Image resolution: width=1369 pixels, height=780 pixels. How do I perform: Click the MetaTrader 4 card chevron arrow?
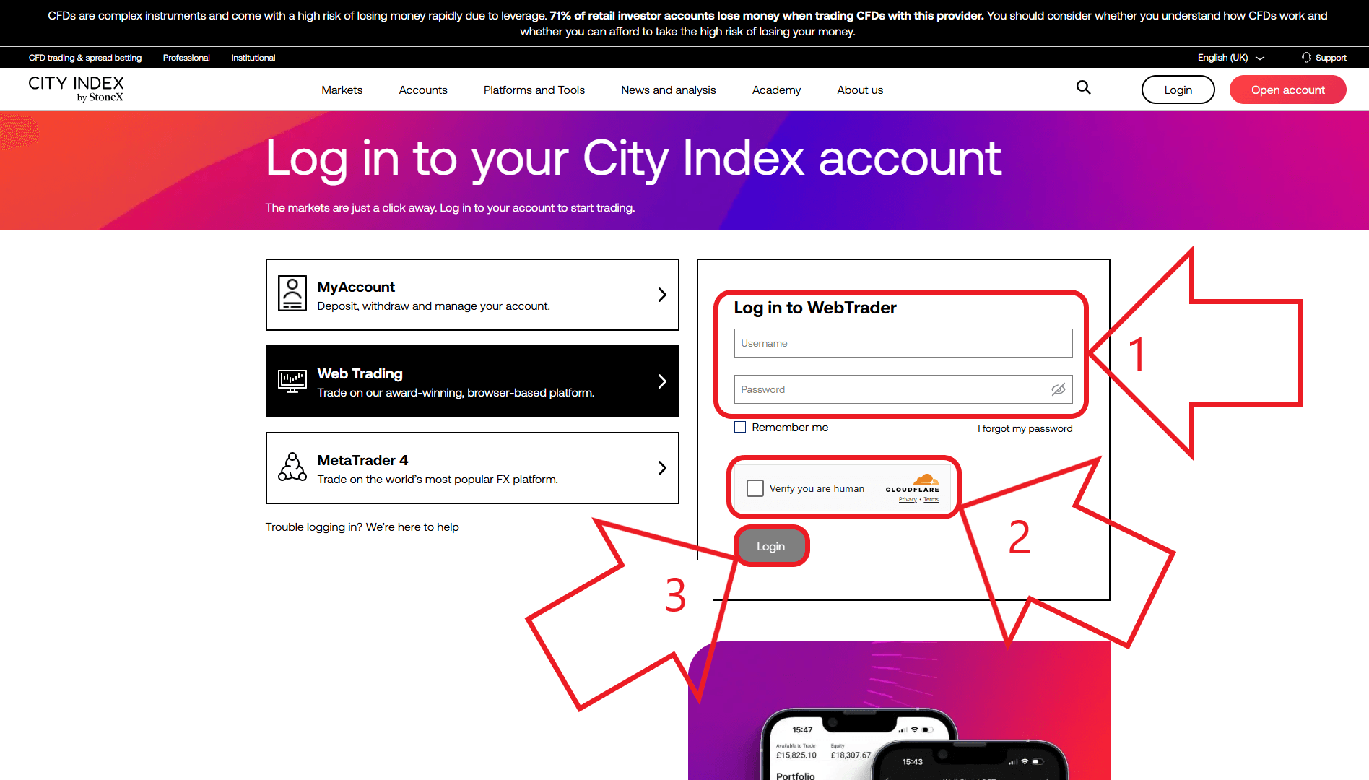pos(662,468)
